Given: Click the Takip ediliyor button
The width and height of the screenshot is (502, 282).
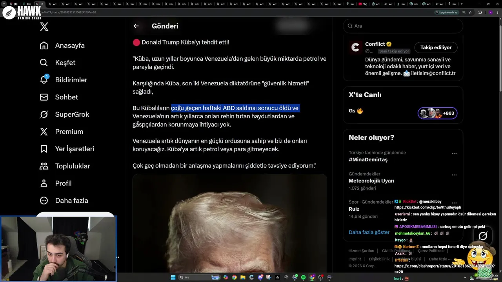Looking at the screenshot, I should click(436, 47).
